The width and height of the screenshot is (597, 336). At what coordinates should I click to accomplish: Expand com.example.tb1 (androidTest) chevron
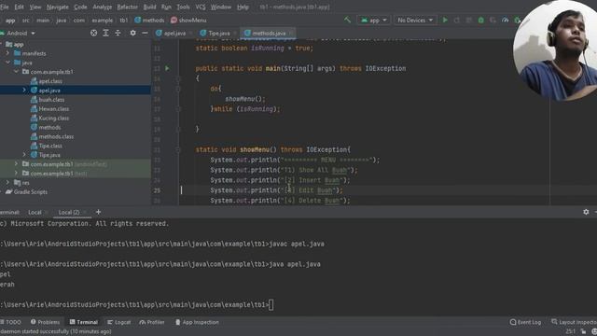pyautogui.click(x=16, y=164)
